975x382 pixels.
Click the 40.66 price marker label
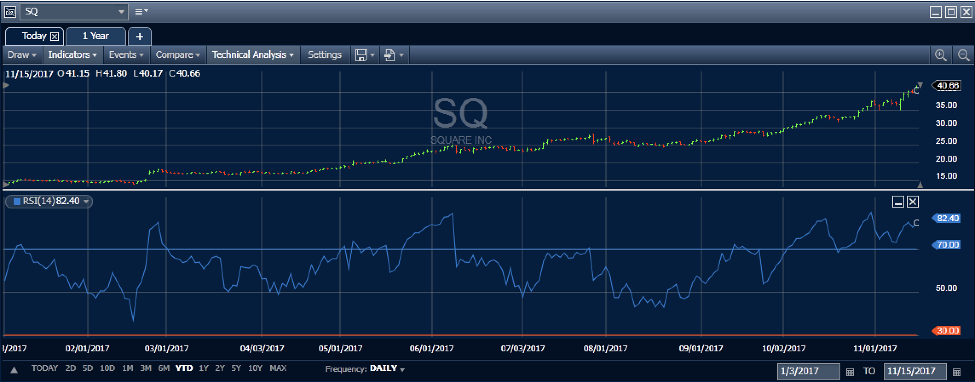pyautogui.click(x=946, y=86)
